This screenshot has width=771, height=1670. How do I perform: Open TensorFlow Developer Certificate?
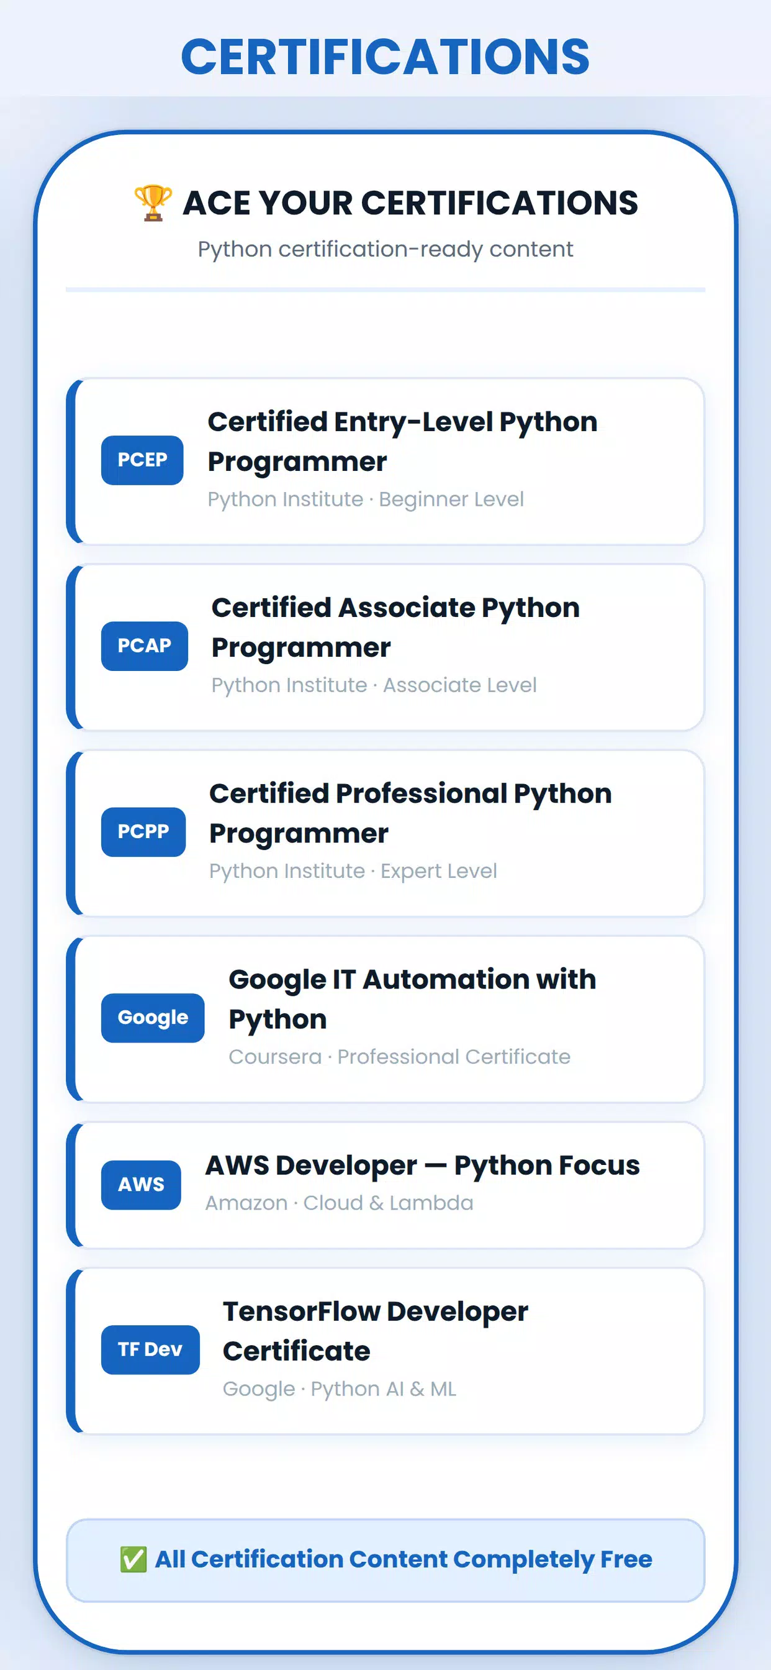pyautogui.click(x=385, y=1351)
